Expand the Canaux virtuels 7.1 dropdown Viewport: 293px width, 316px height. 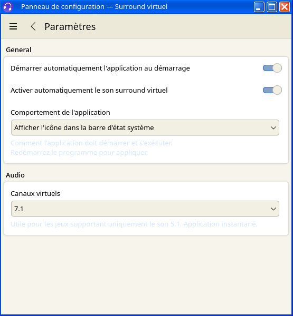(x=145, y=209)
